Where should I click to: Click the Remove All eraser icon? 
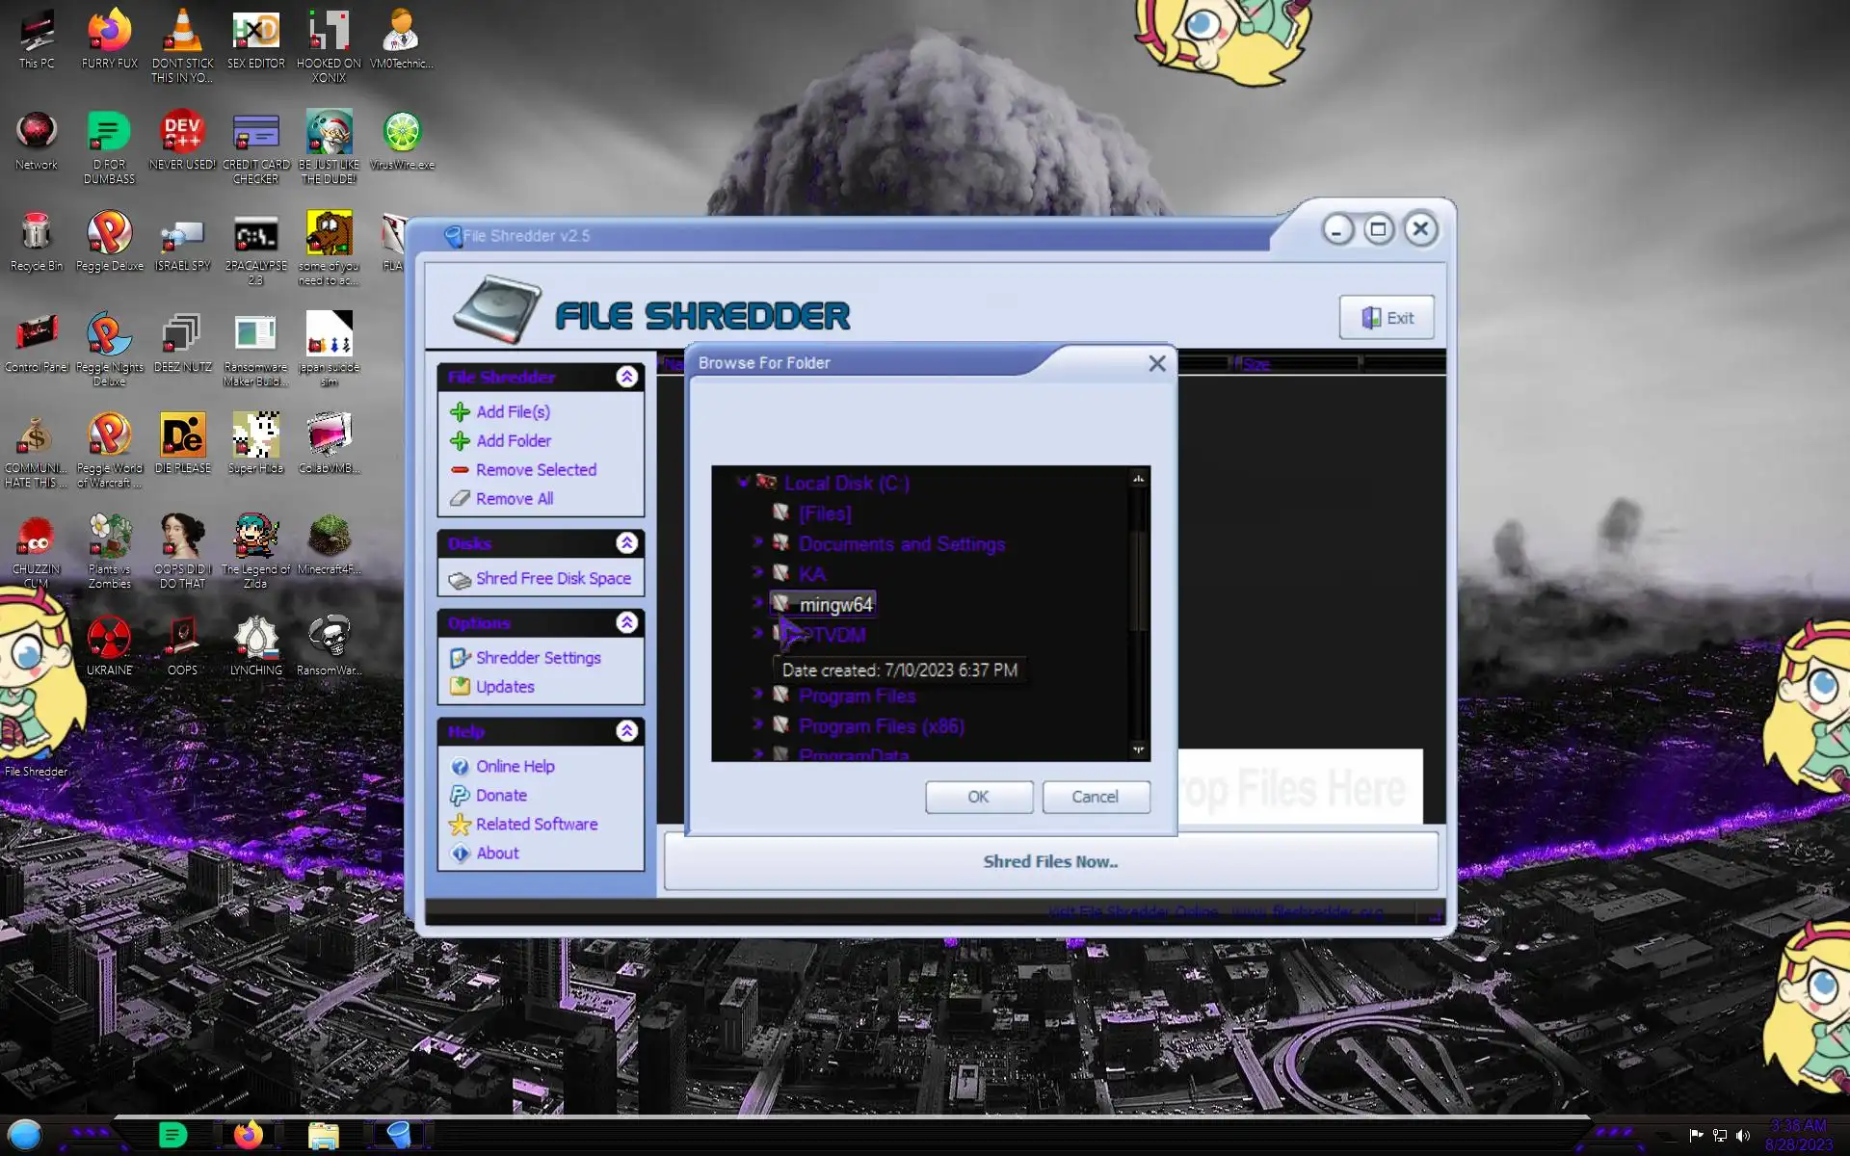coord(461,499)
